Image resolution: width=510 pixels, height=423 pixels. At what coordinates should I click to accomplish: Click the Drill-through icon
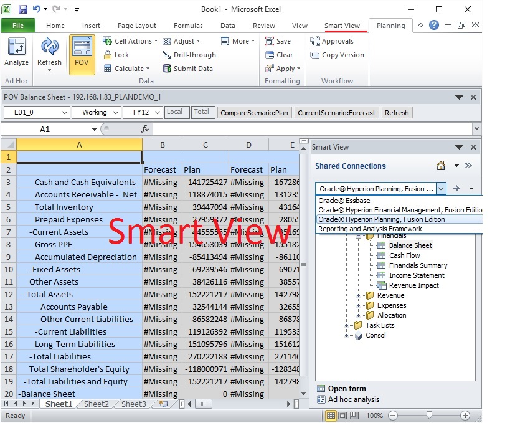tap(168, 55)
